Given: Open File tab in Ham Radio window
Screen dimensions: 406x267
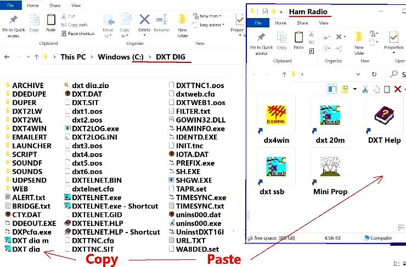Looking at the screenshot, I should (258, 23).
